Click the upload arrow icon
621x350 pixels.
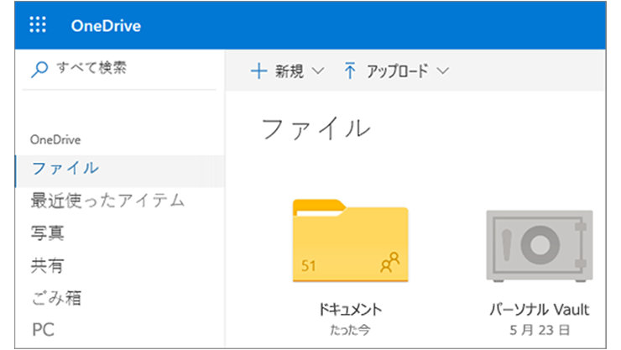349,71
